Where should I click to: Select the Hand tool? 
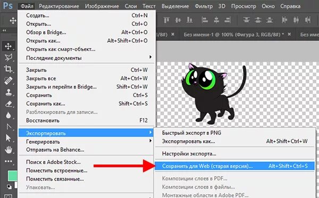[x=9, y=150]
